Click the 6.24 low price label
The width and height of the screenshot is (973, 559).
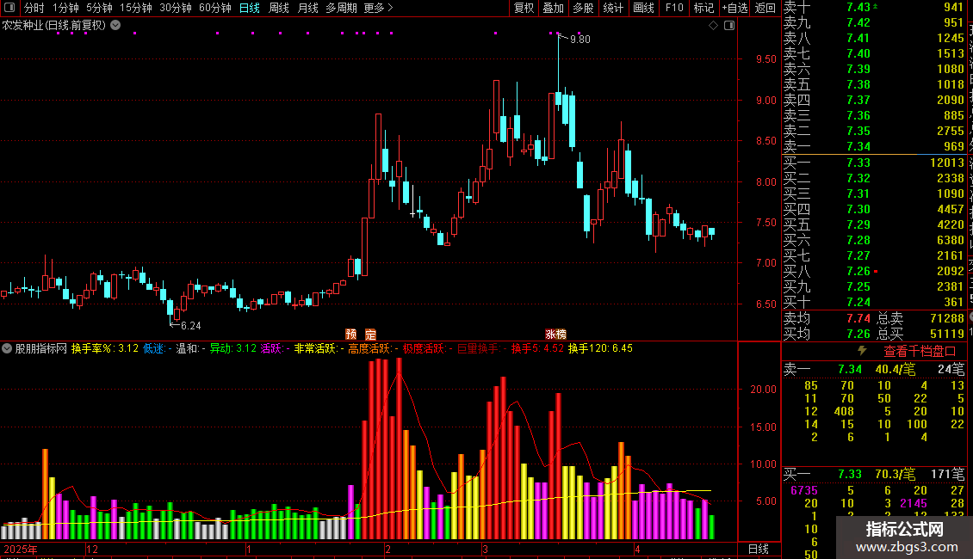[x=190, y=325]
